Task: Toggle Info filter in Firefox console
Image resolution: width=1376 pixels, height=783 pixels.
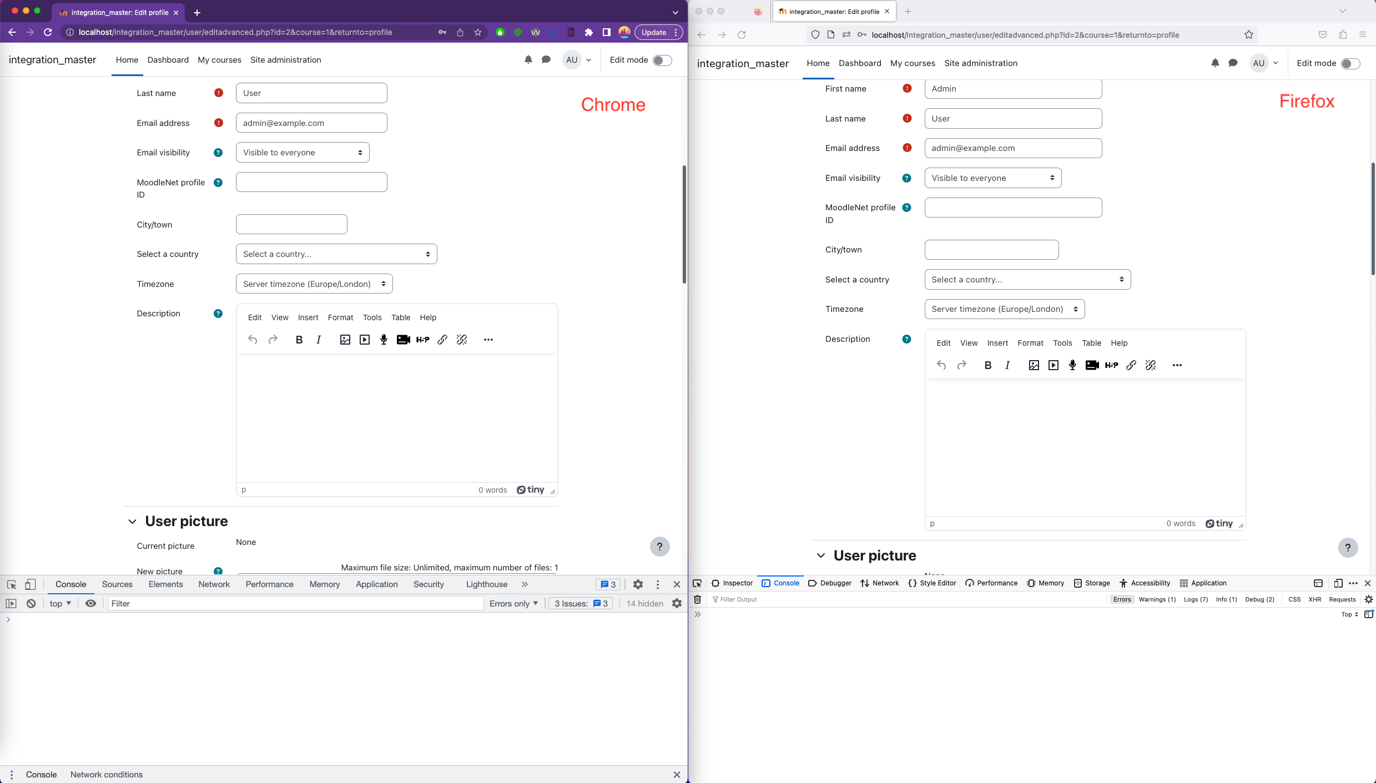Action: click(1226, 599)
